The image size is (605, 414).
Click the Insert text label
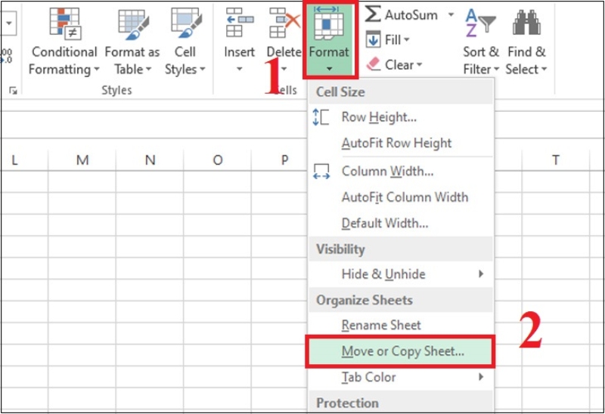tap(239, 51)
